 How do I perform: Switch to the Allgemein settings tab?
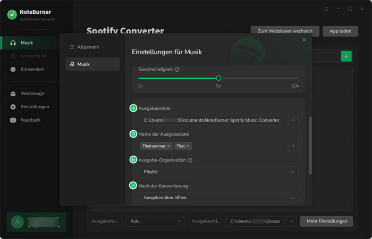[x=92, y=47]
